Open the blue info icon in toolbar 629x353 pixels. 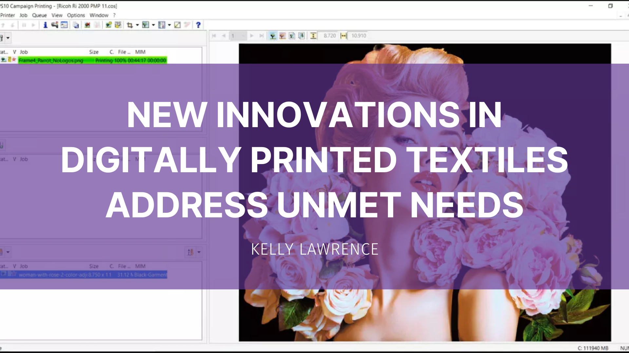pyautogui.click(x=45, y=25)
